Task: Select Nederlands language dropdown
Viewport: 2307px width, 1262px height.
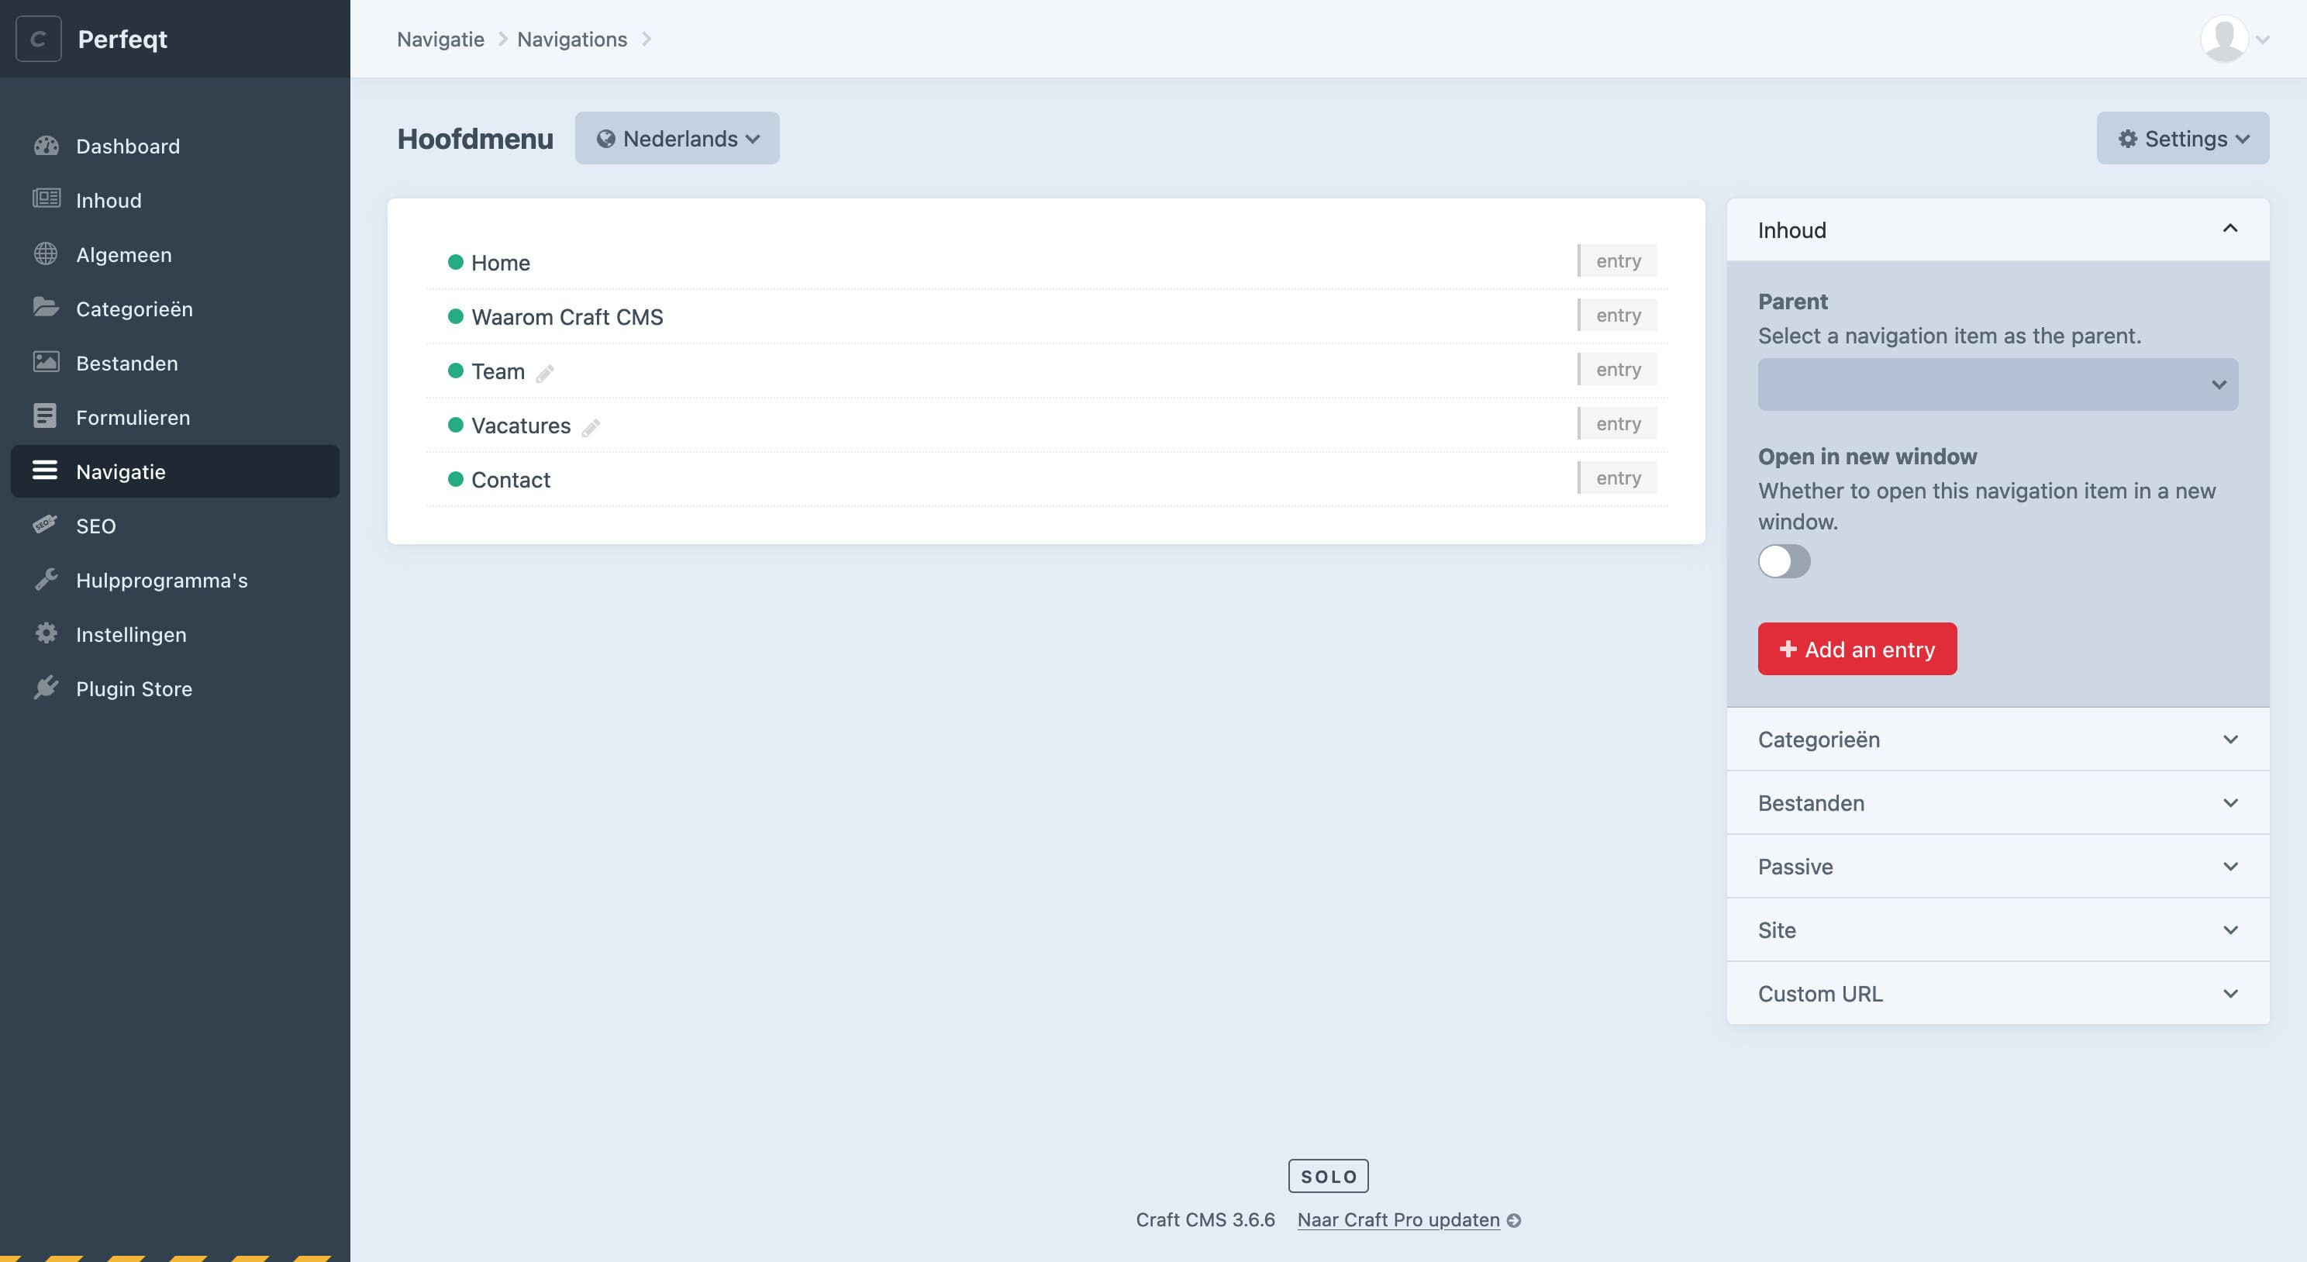Action: (x=676, y=136)
